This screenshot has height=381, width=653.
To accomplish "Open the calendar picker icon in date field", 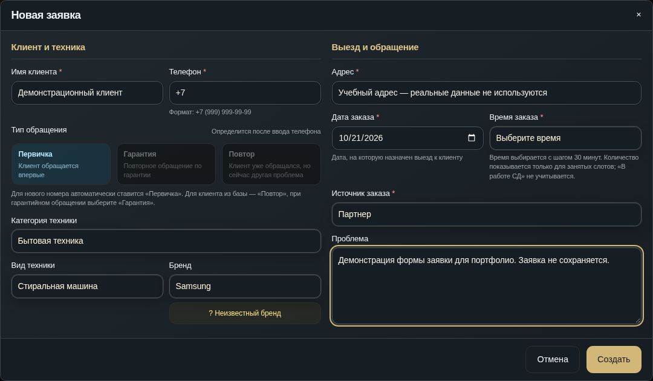I will (x=472, y=138).
